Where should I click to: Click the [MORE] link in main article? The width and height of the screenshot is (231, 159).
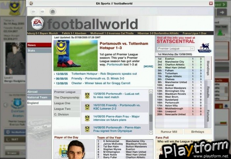coord(148,66)
